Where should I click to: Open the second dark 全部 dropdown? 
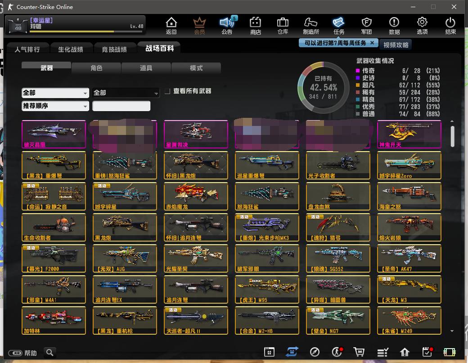coord(126,93)
